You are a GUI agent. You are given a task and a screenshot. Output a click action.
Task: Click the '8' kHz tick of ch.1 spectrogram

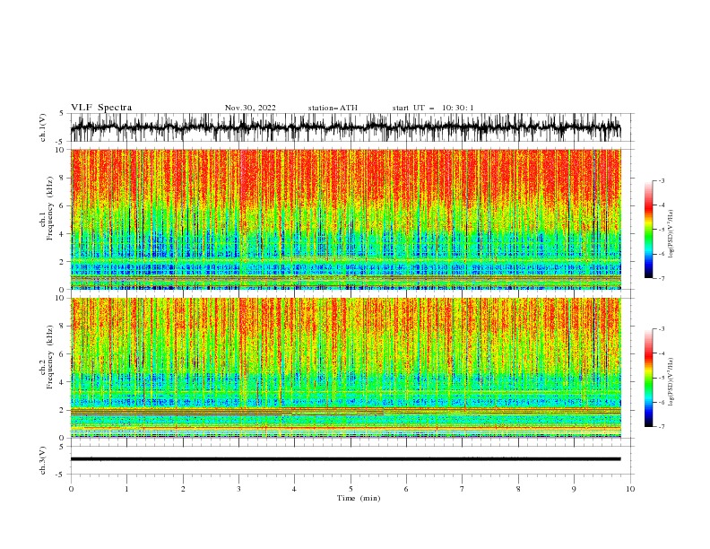[62, 178]
